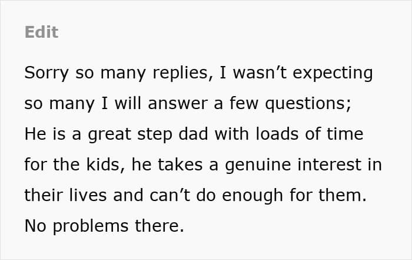Click the word "questions;"
The image size is (412, 260).
(x=308, y=104)
